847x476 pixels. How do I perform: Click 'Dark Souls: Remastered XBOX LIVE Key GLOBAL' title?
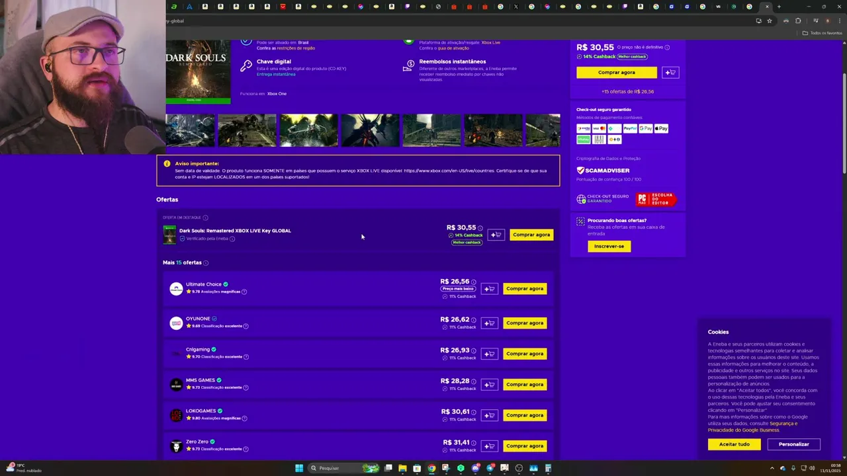coord(235,231)
